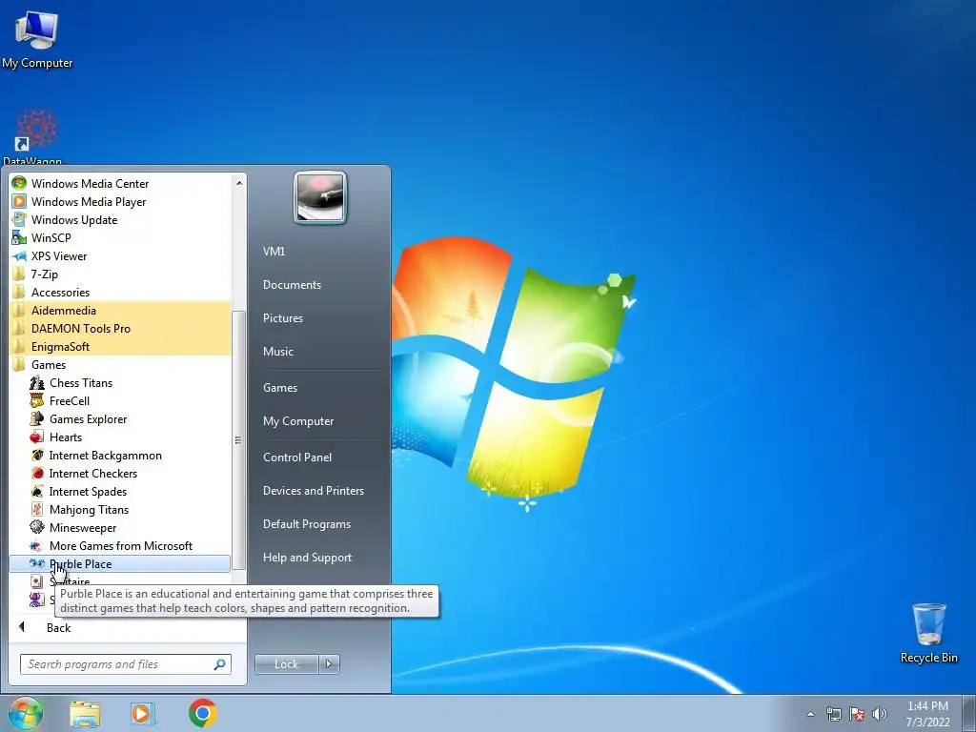Viewport: 976px width, 732px height.
Task: Click the programs list scrollbar thumb
Action: [x=238, y=439]
